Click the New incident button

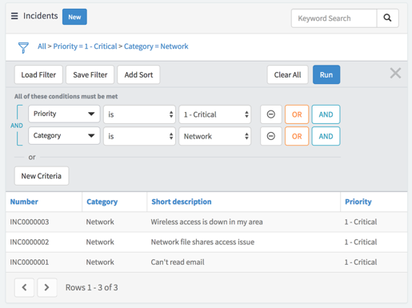click(x=74, y=17)
